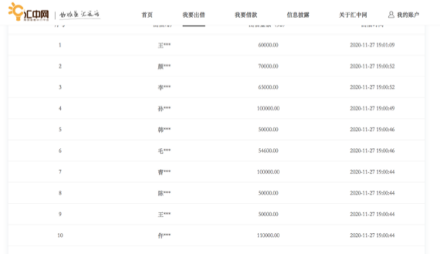This screenshot has width=440, height=254.
Task: Click the serial number 9 cell
Action: click(x=60, y=214)
